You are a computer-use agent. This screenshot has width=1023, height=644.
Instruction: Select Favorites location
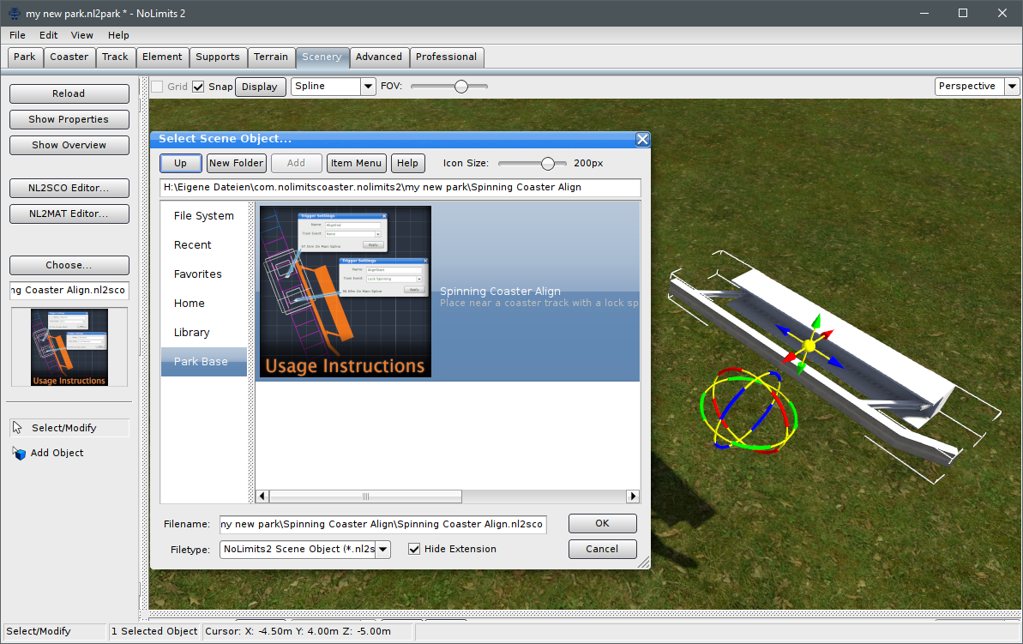point(203,274)
